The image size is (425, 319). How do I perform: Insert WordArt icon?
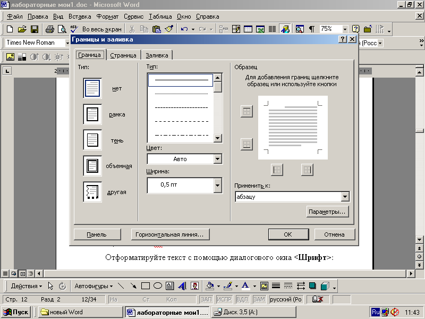(182, 286)
